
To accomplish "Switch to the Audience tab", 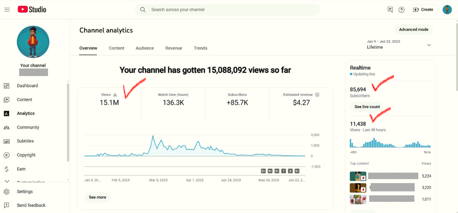I will (145, 48).
